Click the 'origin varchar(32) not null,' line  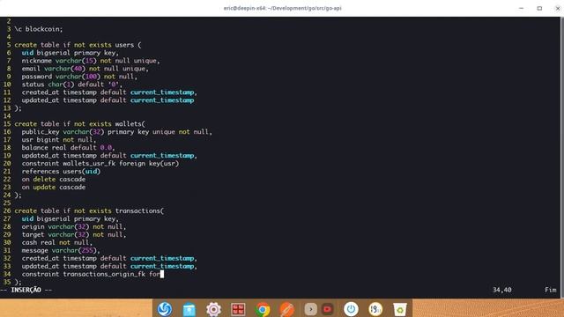coord(74,227)
